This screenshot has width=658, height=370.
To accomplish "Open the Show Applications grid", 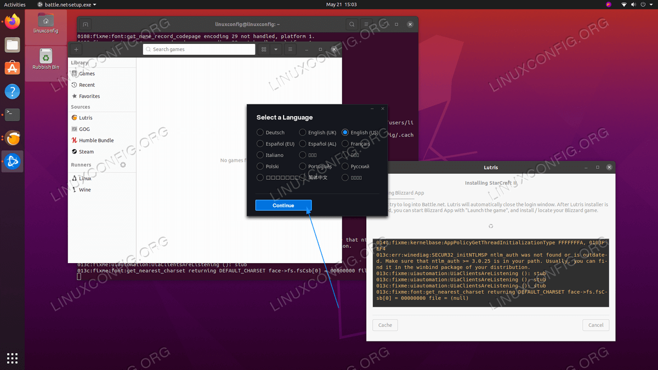I will tap(12, 358).
